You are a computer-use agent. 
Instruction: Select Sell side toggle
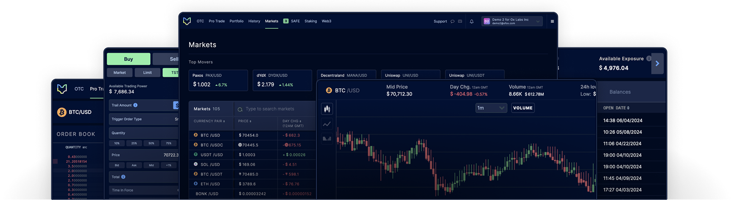(166, 59)
